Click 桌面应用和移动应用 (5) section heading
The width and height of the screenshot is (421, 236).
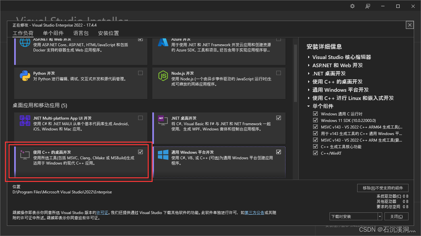pyautogui.click(x=40, y=106)
